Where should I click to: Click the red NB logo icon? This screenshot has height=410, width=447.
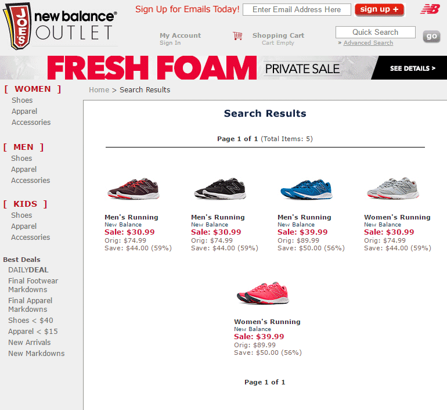pyautogui.click(x=430, y=9)
